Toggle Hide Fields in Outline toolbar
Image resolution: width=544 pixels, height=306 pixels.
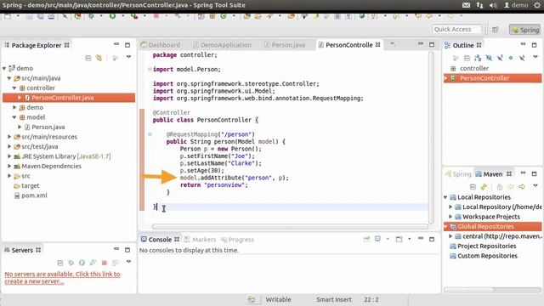489,58
